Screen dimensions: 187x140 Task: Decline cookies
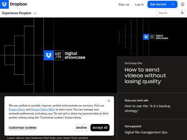pyautogui.click(x=81, y=128)
